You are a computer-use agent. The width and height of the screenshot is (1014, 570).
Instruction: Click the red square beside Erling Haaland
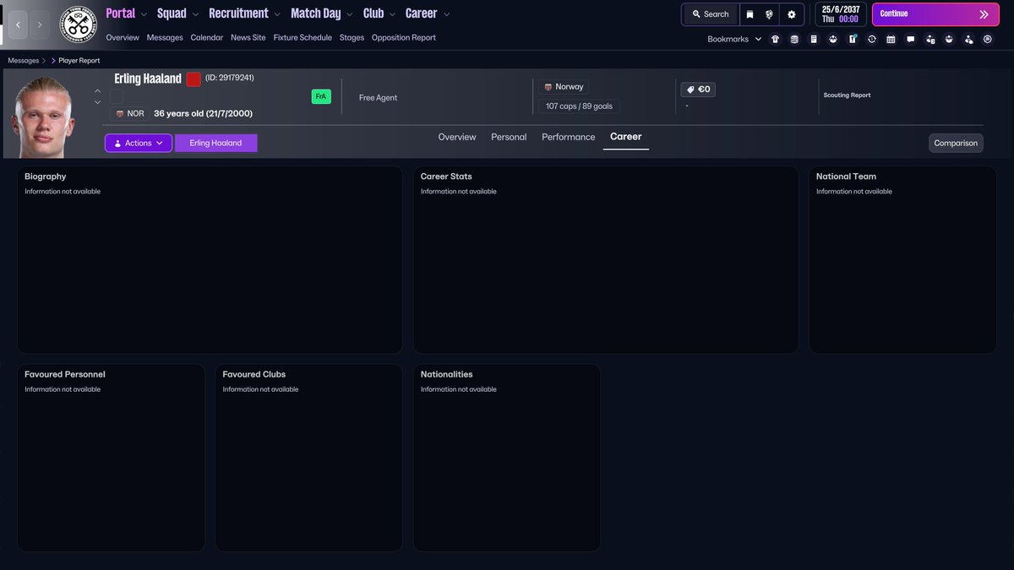[x=194, y=79]
